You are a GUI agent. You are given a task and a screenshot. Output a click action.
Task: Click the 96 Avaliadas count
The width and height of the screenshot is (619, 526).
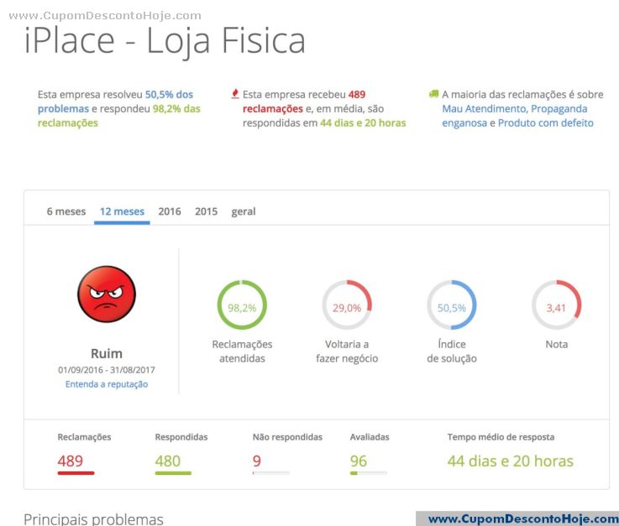(359, 461)
